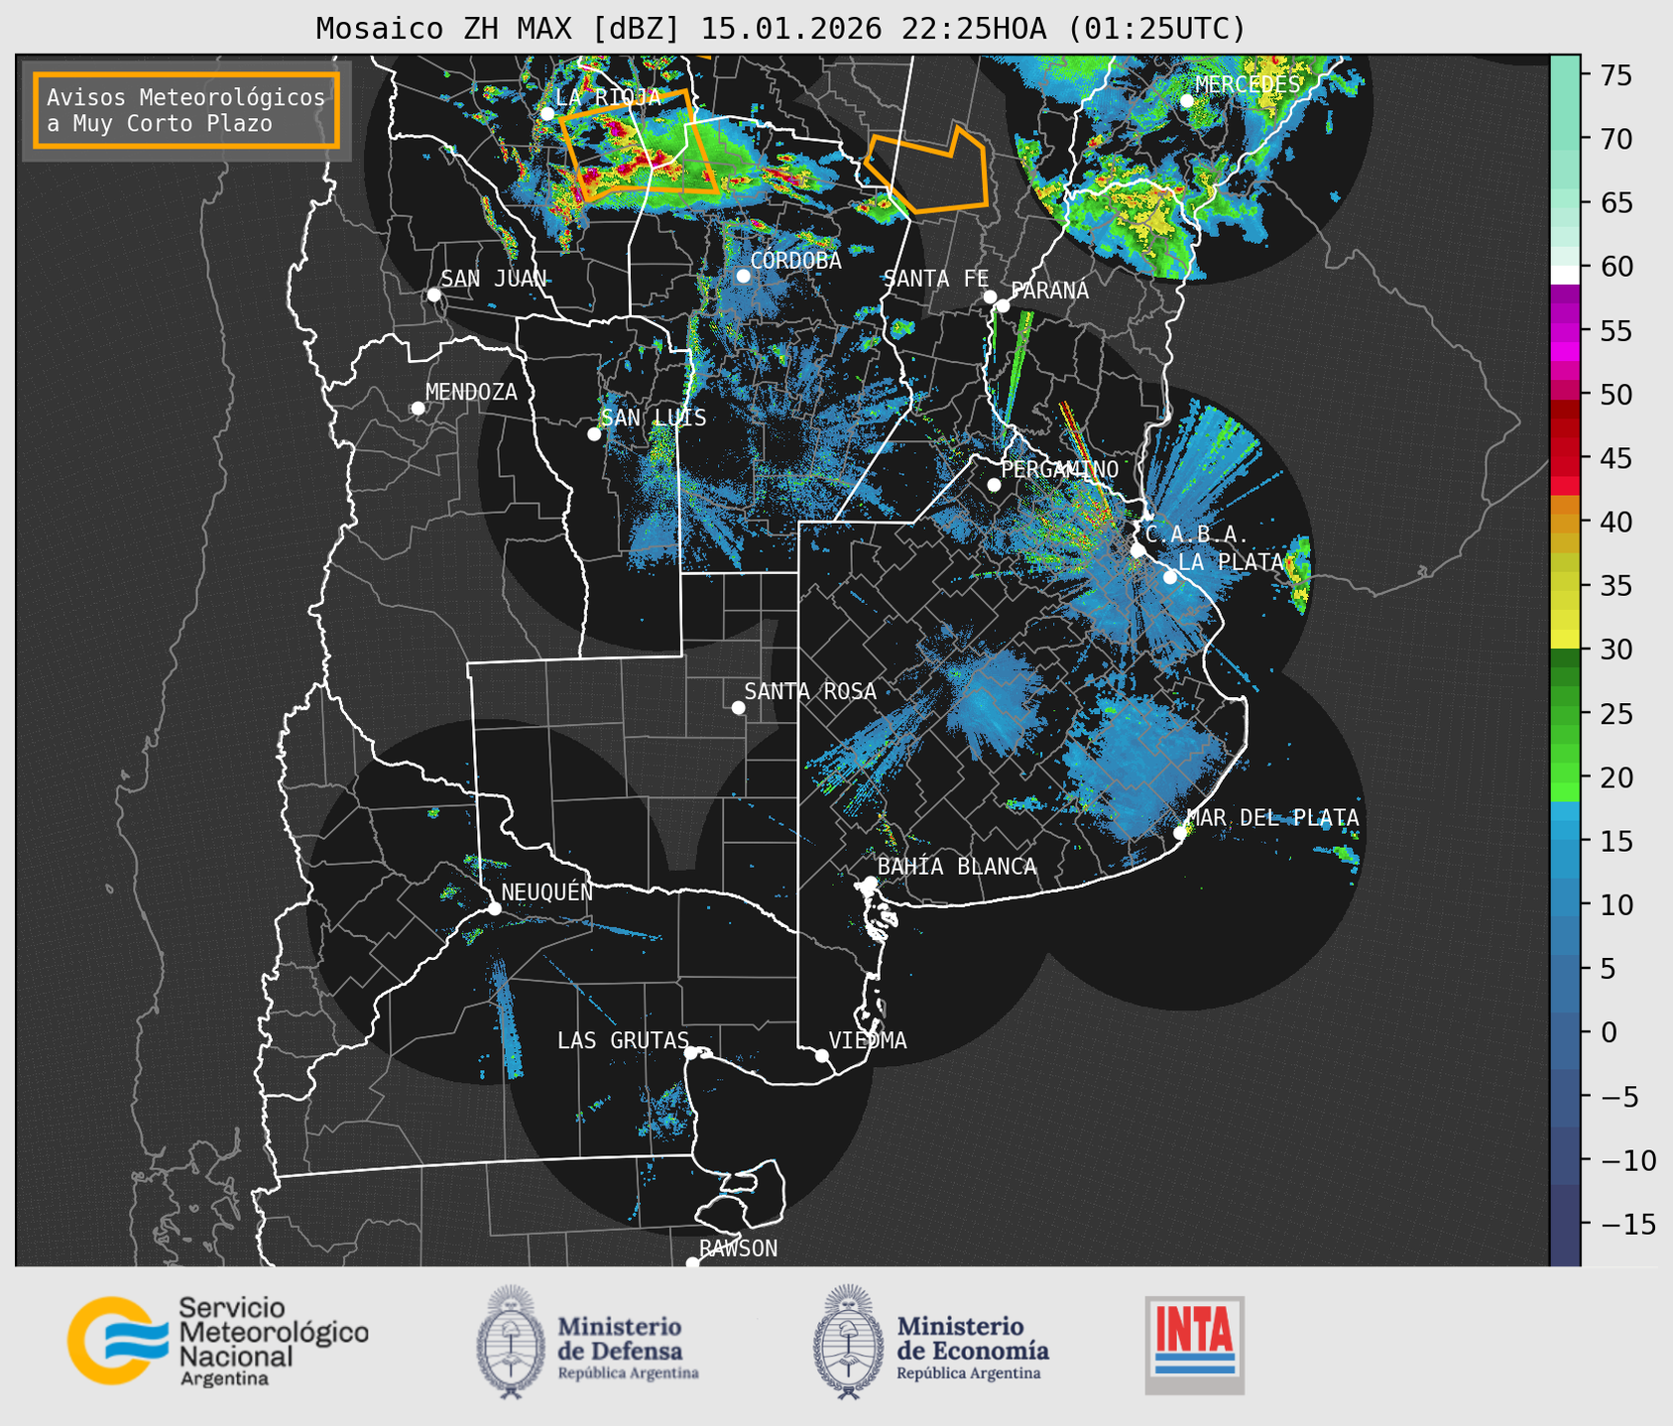Click the SAN JUAN city marker dot
Viewport: 1673px width, 1426px height.
[x=433, y=295]
